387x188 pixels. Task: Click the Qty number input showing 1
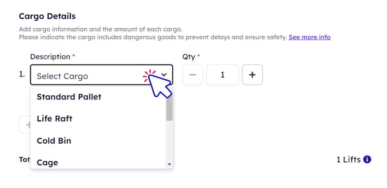pyautogui.click(x=223, y=75)
